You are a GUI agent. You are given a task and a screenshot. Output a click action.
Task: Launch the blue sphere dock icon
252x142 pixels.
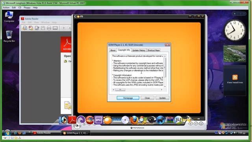[160, 120]
